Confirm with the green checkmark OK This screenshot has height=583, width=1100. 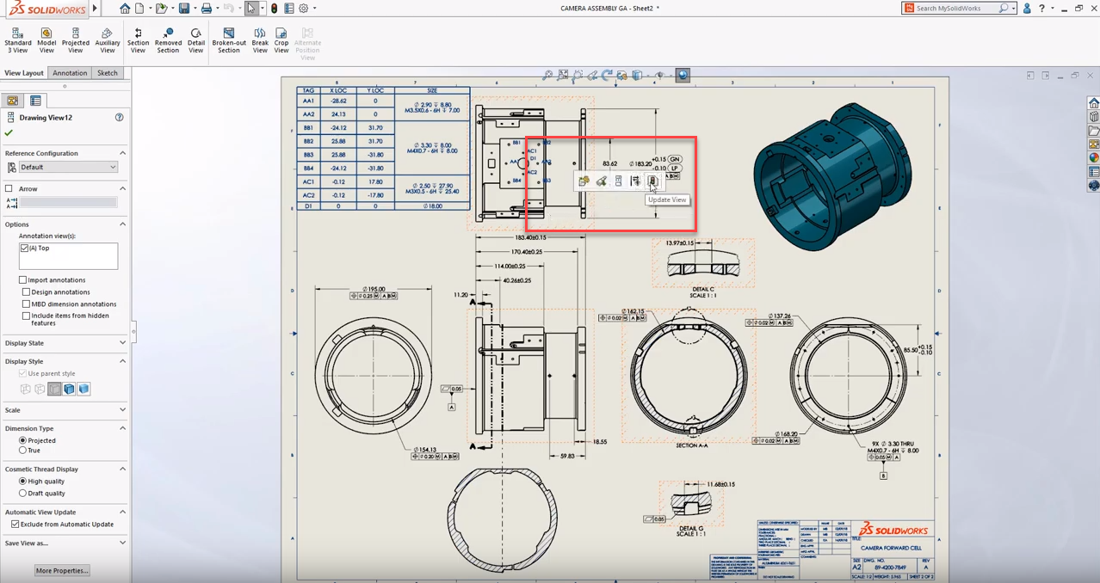point(9,133)
